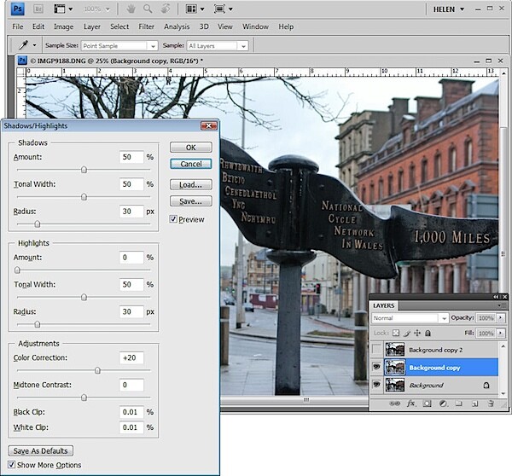
Task: Open the Filter menu
Action: (x=146, y=26)
